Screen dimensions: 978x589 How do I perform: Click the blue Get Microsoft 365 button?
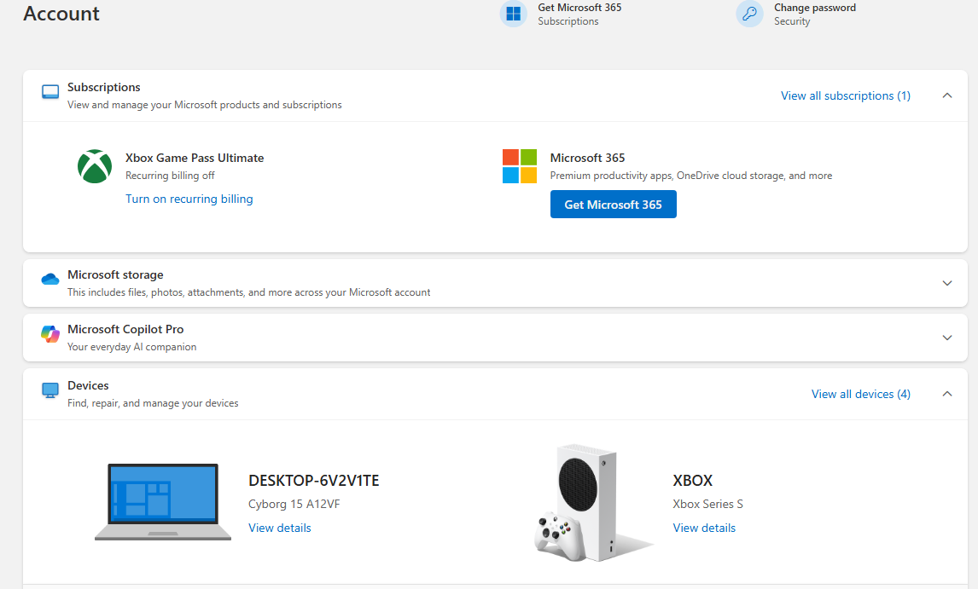613,205
